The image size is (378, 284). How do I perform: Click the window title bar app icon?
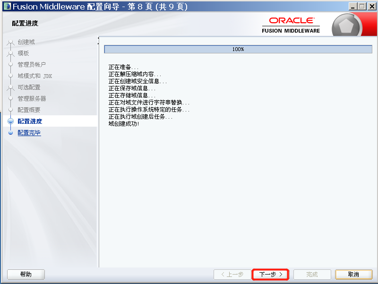7,6
